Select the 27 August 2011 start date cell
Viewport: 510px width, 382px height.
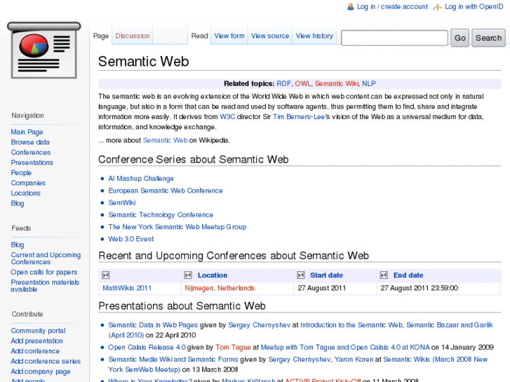click(x=335, y=288)
